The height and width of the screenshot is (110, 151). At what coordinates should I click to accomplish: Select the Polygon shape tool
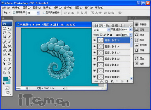click(x=9, y=64)
